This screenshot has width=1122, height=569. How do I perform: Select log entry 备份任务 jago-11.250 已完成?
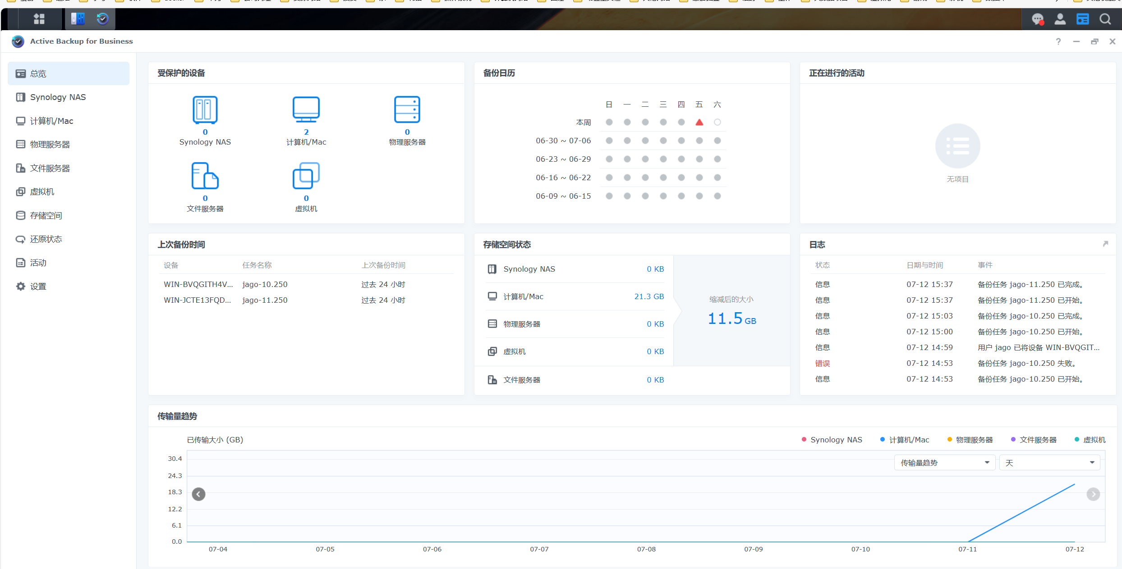tap(957, 284)
